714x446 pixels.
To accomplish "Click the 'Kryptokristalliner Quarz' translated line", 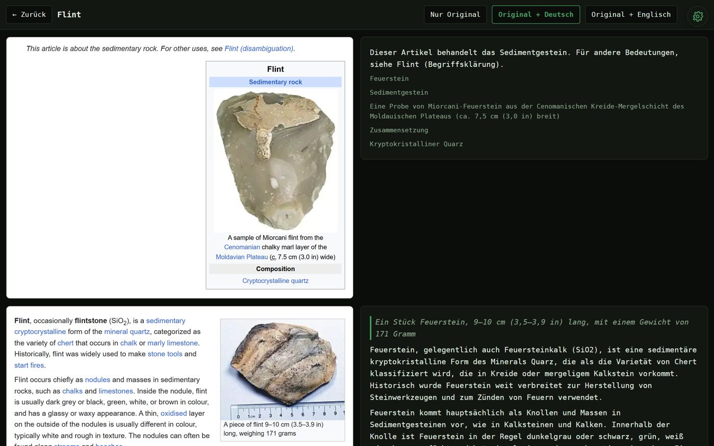I will coord(416,144).
